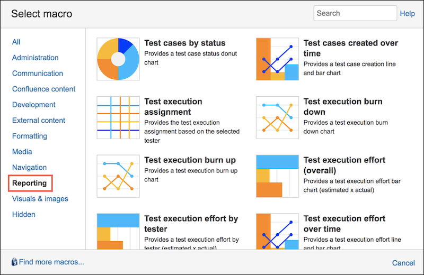Show All macro categories
This screenshot has width=424, height=275.
tap(16, 42)
